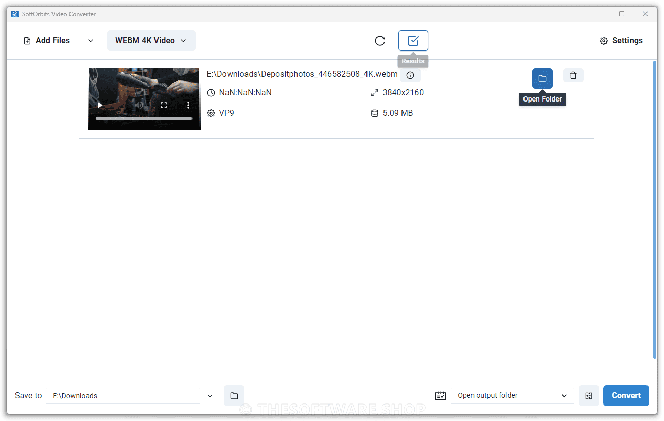Viewport: 664px width, 421px height.
Task: Click the NaN:NaN:NaN duration value
Action: pyautogui.click(x=245, y=93)
